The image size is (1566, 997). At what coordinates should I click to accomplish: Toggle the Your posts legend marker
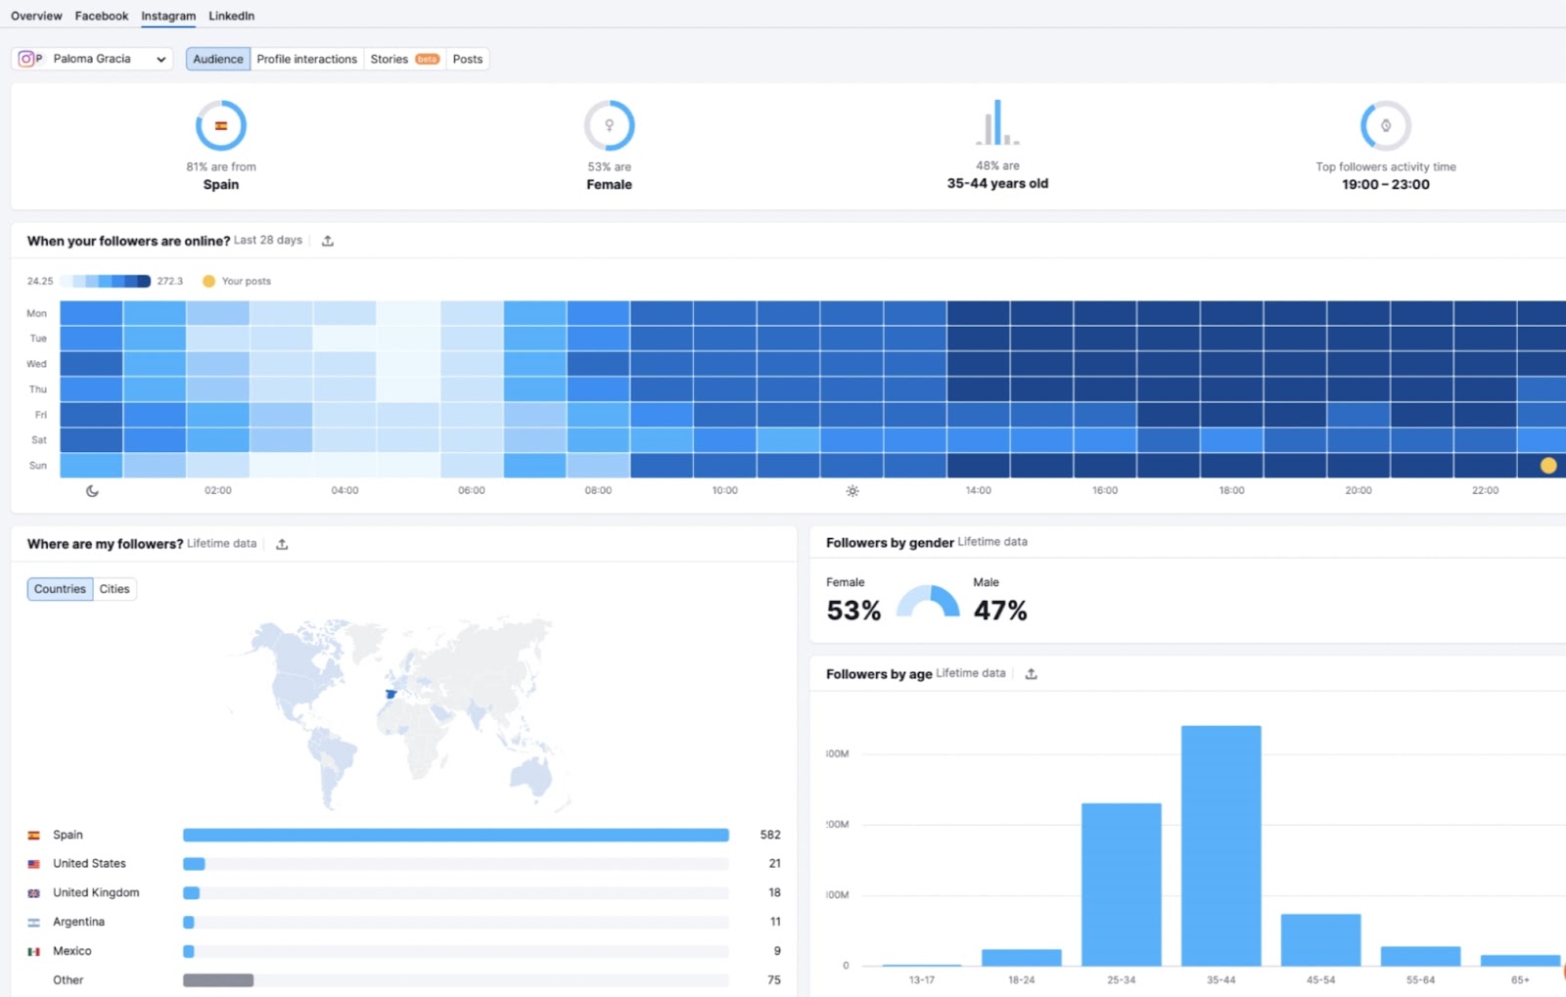click(x=208, y=281)
